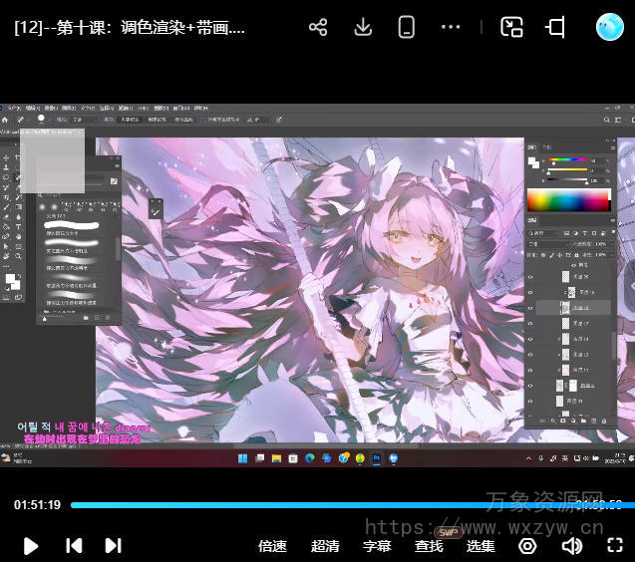Skip to the next video
The height and width of the screenshot is (562, 635).
(113, 545)
